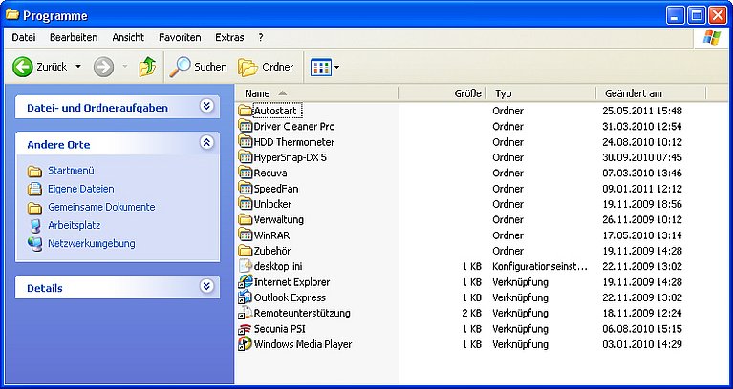Click the Arbeitsplatz computer icon
The image size is (733, 389).
tap(34, 226)
